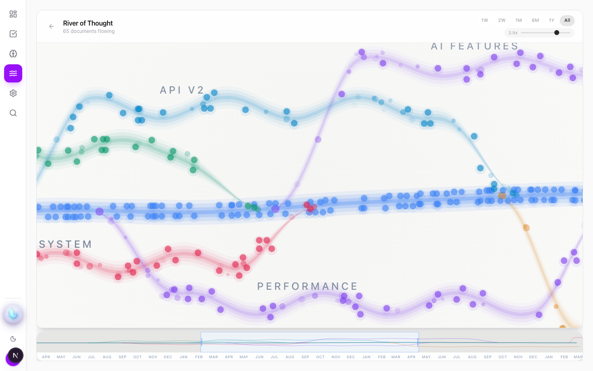Select the 1W time range
The height and width of the screenshot is (371, 593).
[x=485, y=20]
